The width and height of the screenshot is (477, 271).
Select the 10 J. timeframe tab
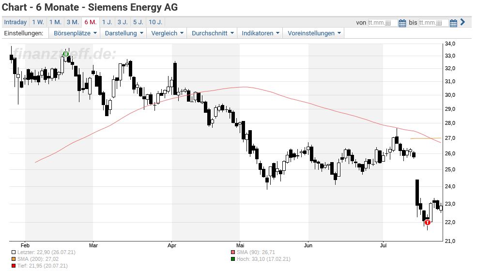(155, 22)
